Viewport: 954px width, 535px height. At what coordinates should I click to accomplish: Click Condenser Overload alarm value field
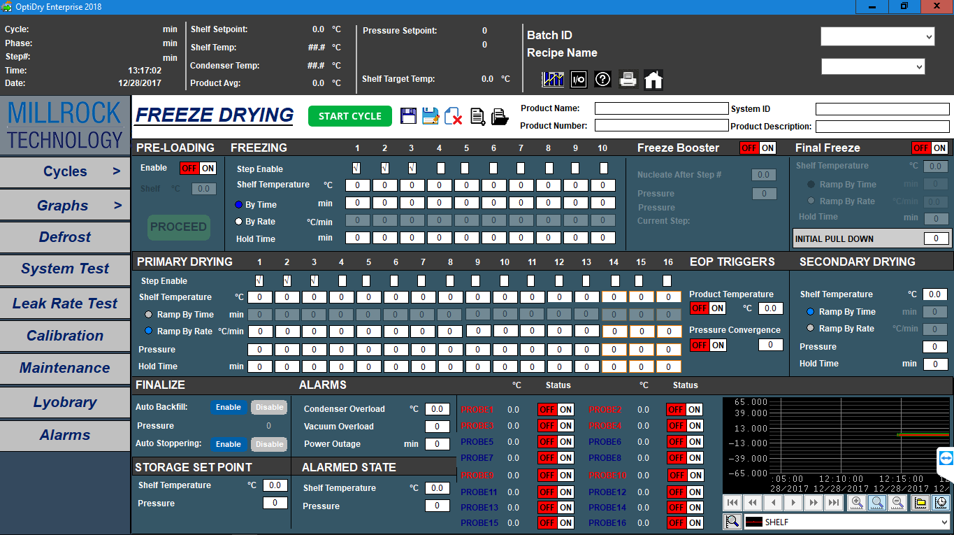438,409
